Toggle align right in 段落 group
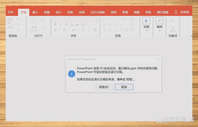 (x=115, y=30)
